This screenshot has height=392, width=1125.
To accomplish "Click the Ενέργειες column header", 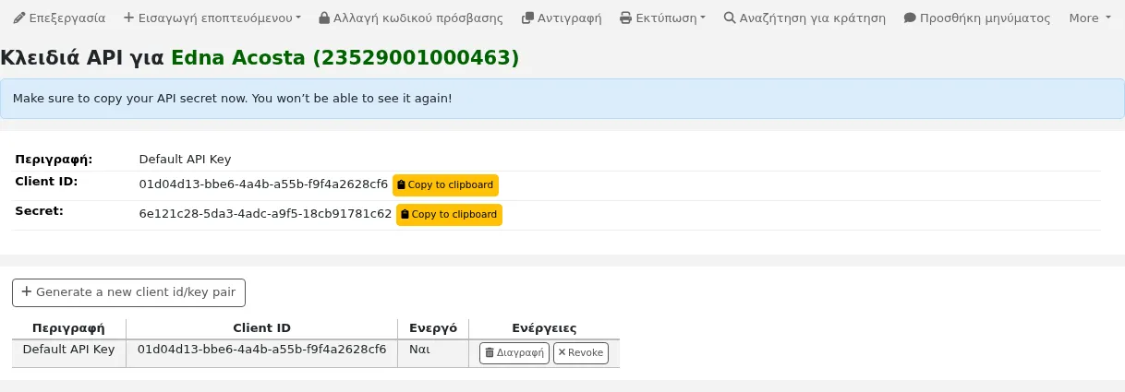I will (544, 328).
